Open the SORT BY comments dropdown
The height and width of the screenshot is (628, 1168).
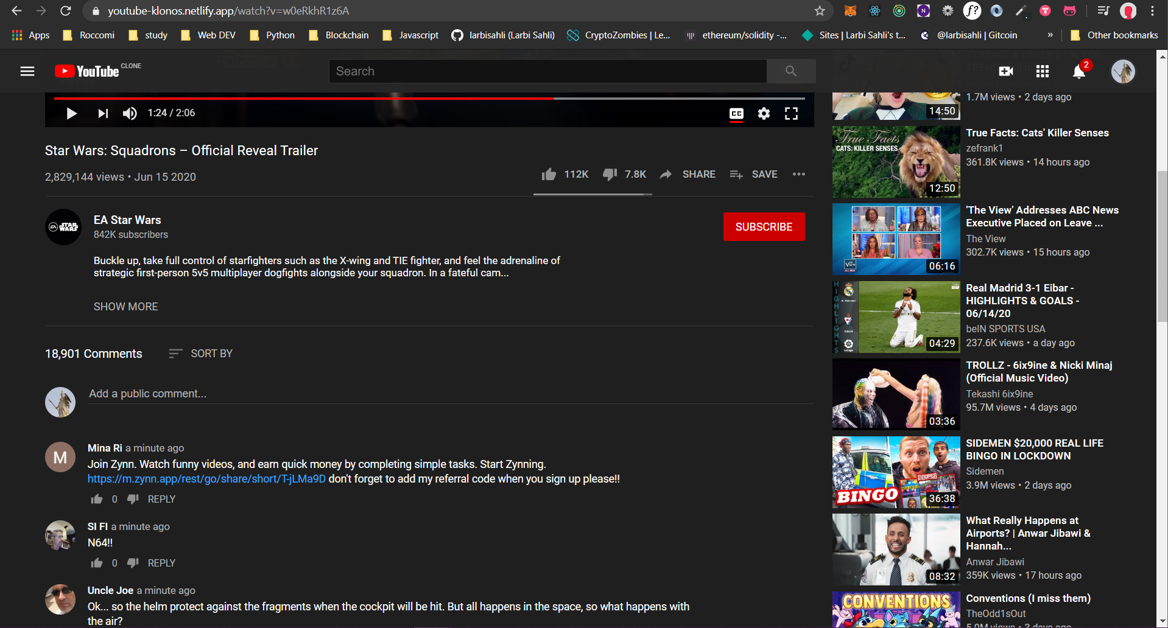coord(201,354)
